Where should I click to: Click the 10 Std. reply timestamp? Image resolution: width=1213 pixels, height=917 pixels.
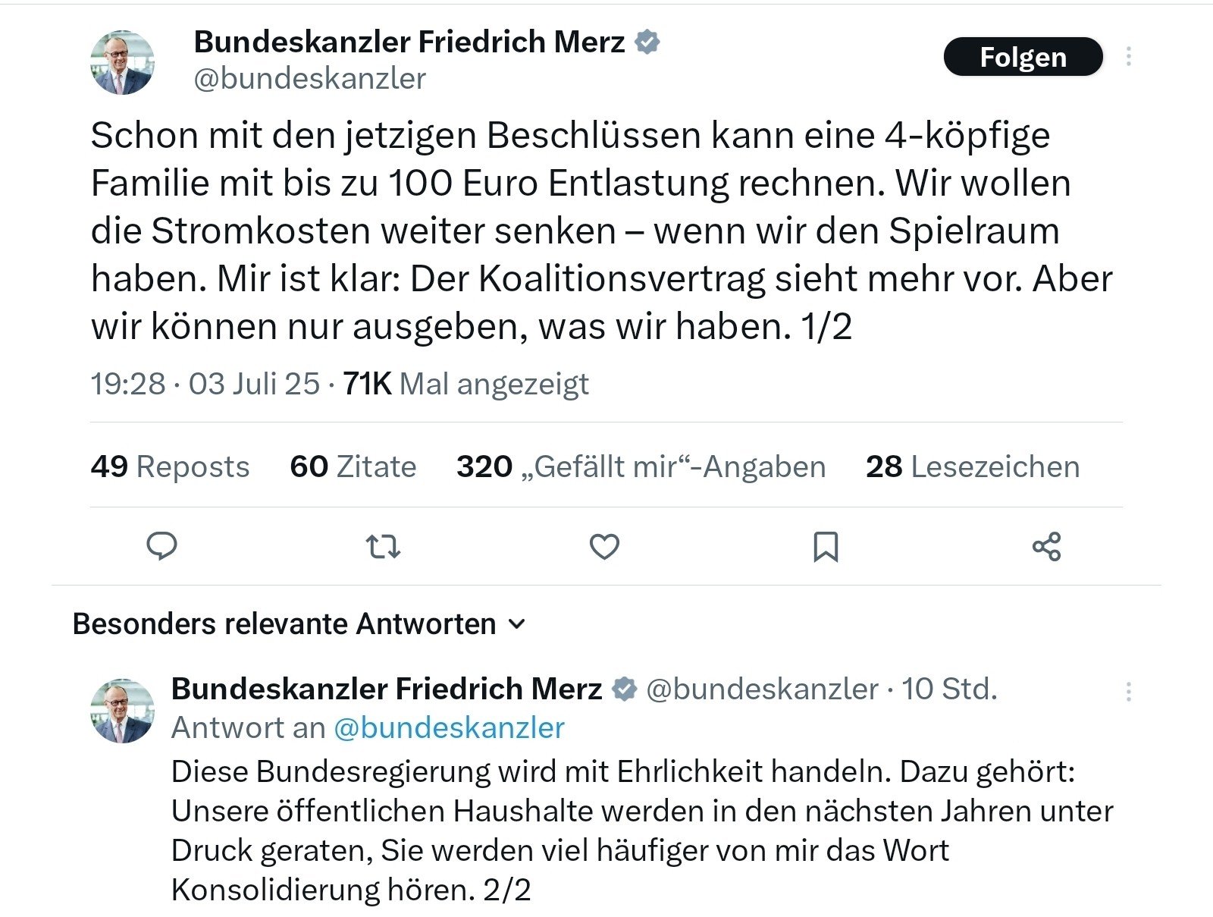tap(948, 689)
